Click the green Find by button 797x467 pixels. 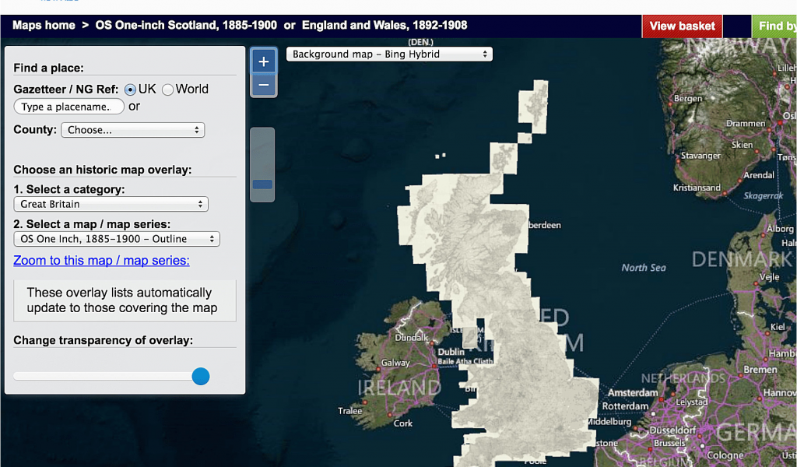pyautogui.click(x=774, y=26)
